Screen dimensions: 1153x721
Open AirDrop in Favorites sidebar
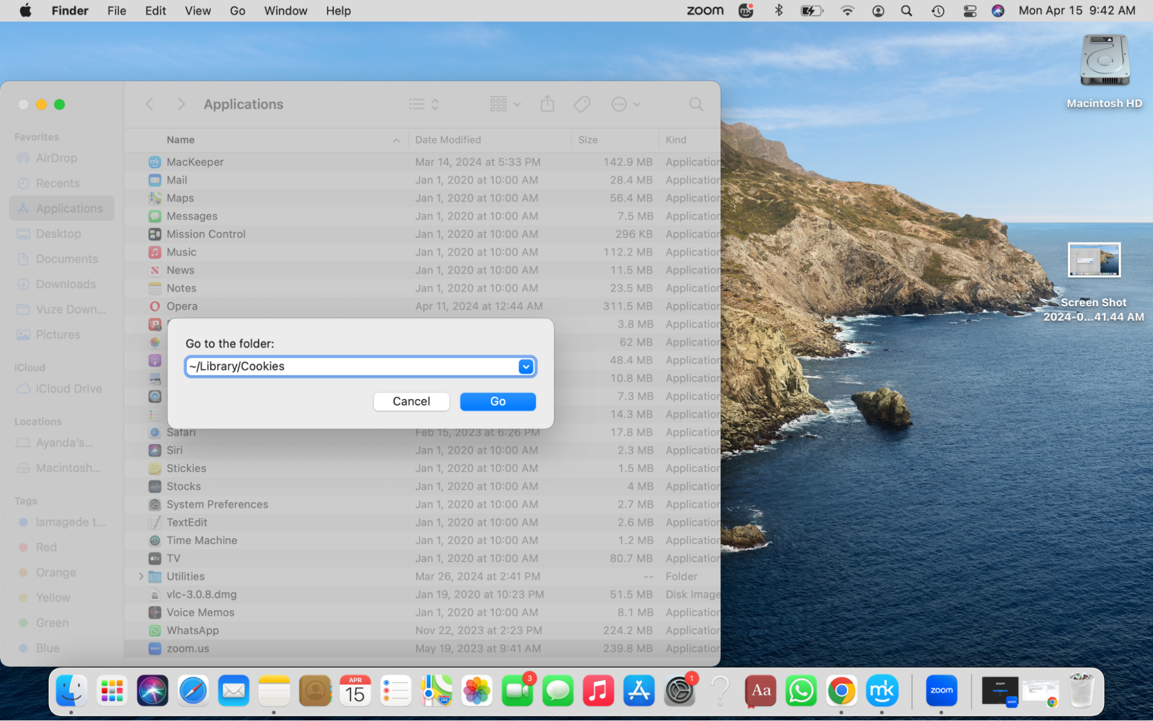point(55,157)
